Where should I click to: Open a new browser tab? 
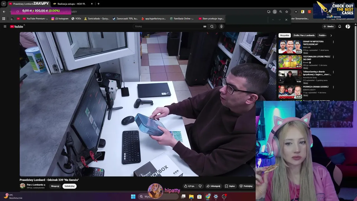tap(98, 4)
